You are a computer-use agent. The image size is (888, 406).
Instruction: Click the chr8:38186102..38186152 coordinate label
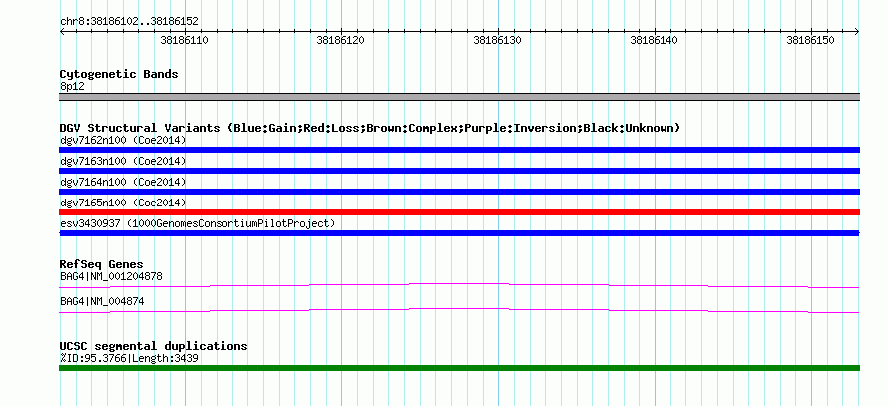point(129,22)
